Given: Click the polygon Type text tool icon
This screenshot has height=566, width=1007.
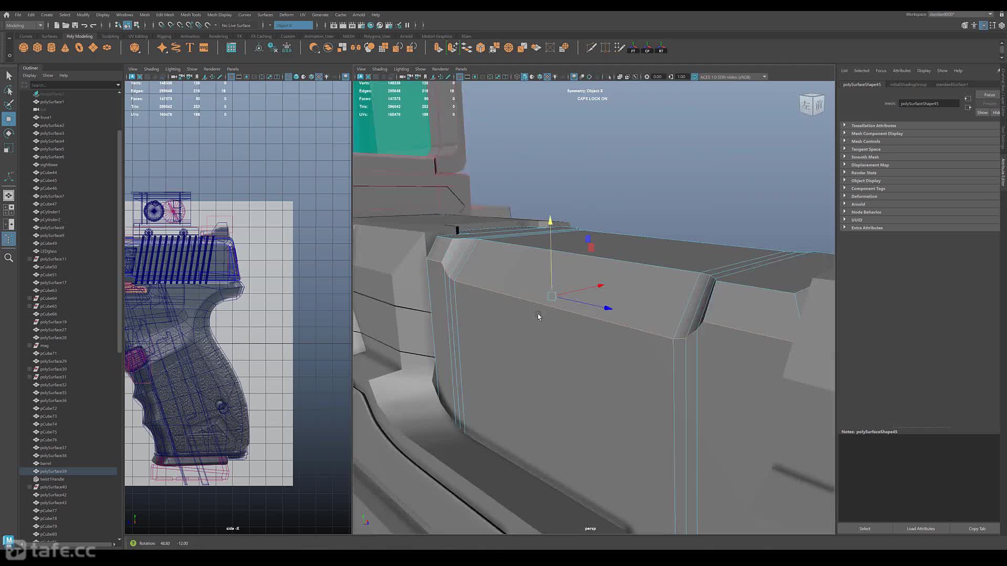Looking at the screenshot, I should [x=190, y=48].
